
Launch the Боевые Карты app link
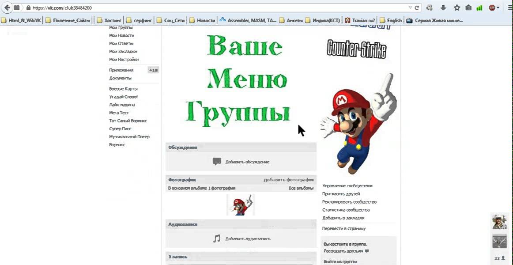pos(123,89)
